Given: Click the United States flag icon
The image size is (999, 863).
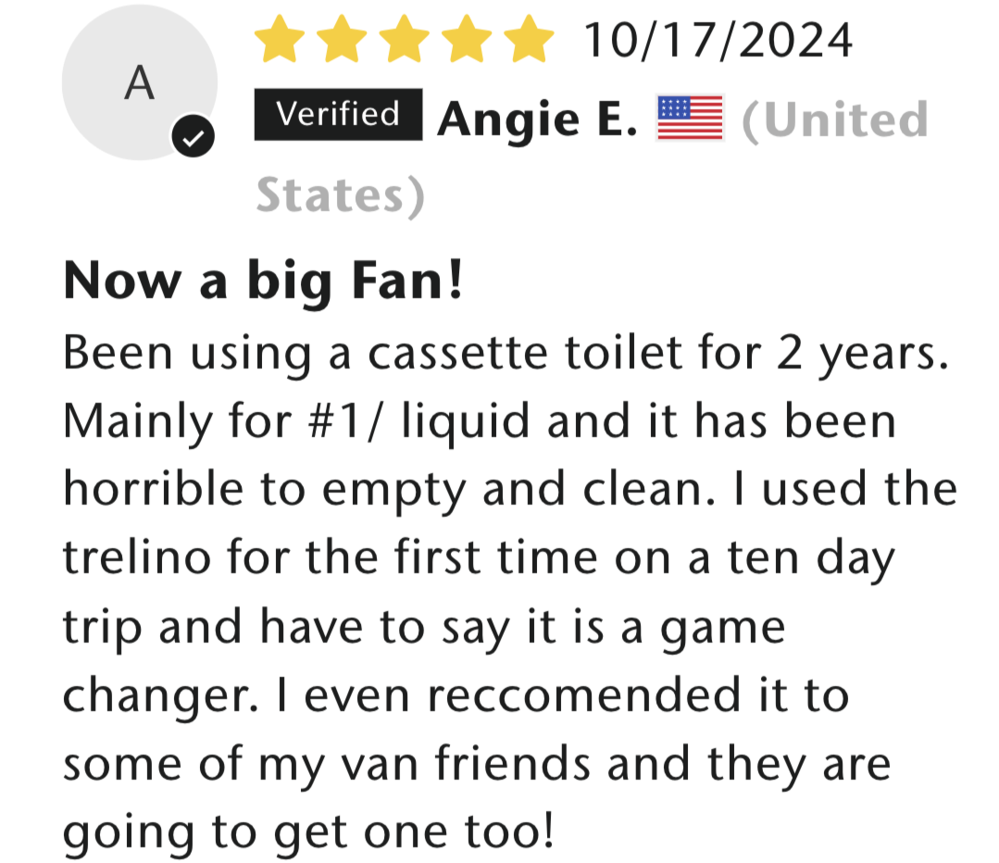Looking at the screenshot, I should (x=690, y=118).
